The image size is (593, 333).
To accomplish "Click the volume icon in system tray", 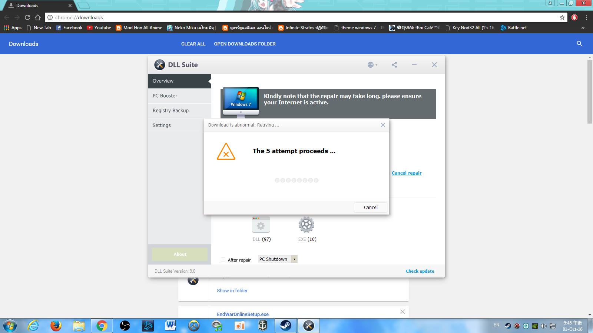I will pos(544,326).
